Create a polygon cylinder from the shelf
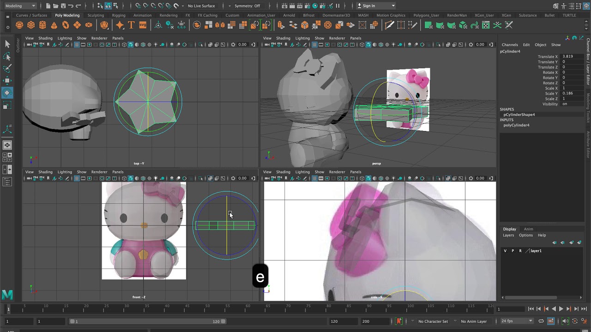This screenshot has height=332, width=591. tap(42, 25)
